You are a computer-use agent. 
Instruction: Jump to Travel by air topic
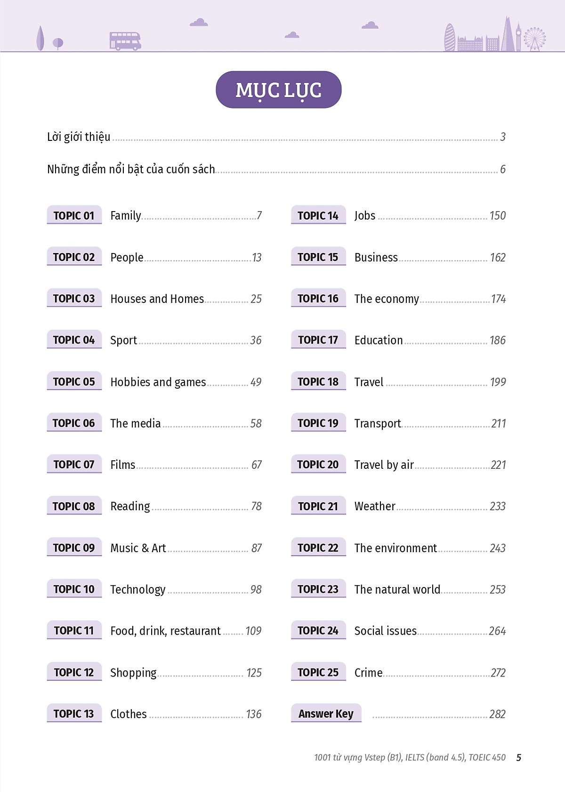[399, 464]
